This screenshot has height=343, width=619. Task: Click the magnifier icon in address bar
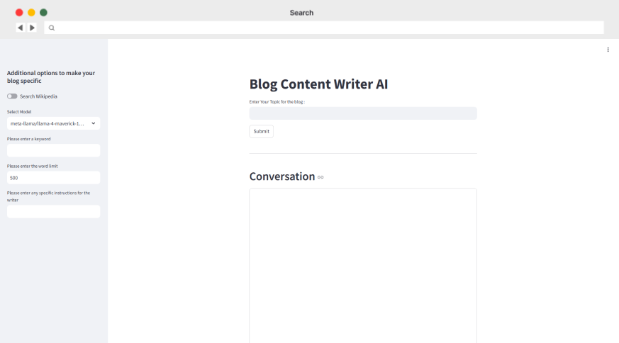pyautogui.click(x=52, y=28)
